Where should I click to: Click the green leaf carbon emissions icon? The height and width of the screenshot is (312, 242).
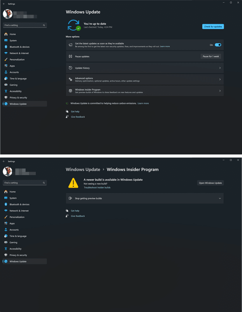click(x=67, y=103)
